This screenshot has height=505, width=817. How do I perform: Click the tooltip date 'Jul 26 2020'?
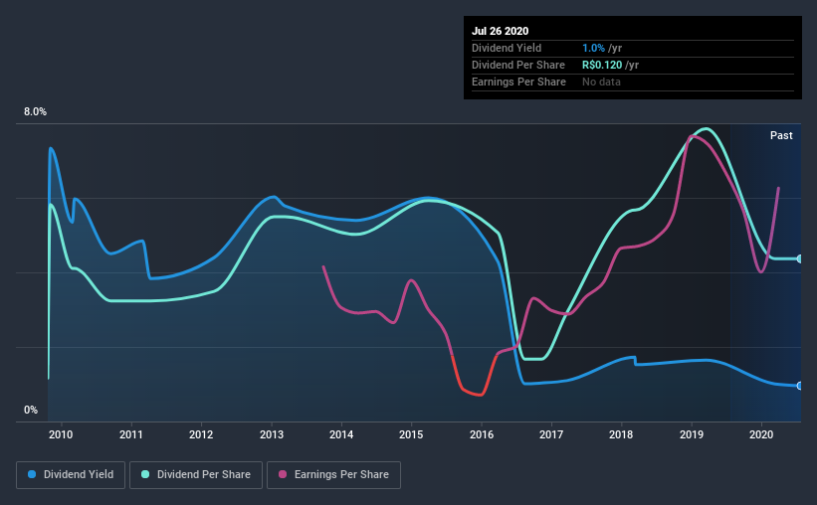pyautogui.click(x=501, y=31)
